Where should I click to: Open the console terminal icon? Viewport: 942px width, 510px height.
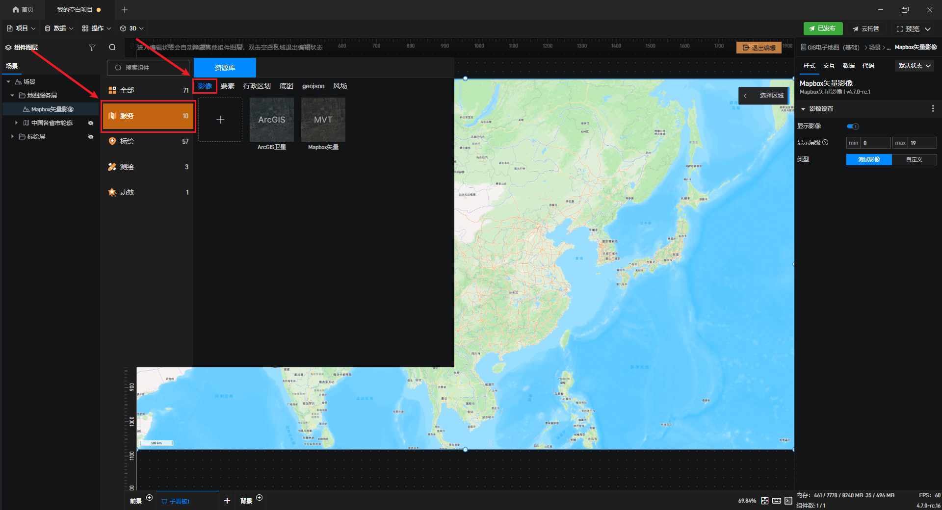point(788,501)
